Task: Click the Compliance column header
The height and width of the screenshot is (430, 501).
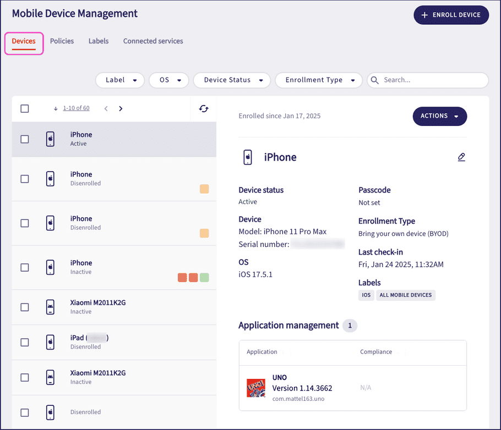Action: [x=375, y=352]
